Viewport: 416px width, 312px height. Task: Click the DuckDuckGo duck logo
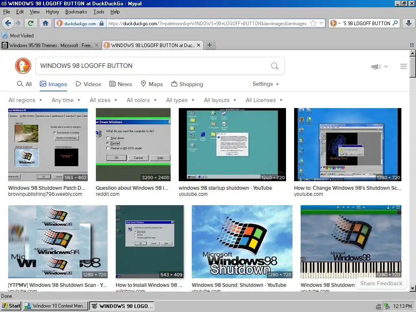23,66
